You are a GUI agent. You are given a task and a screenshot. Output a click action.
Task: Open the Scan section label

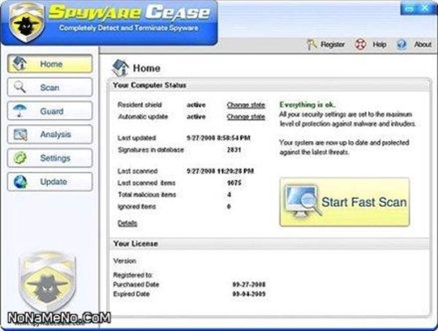(x=50, y=88)
